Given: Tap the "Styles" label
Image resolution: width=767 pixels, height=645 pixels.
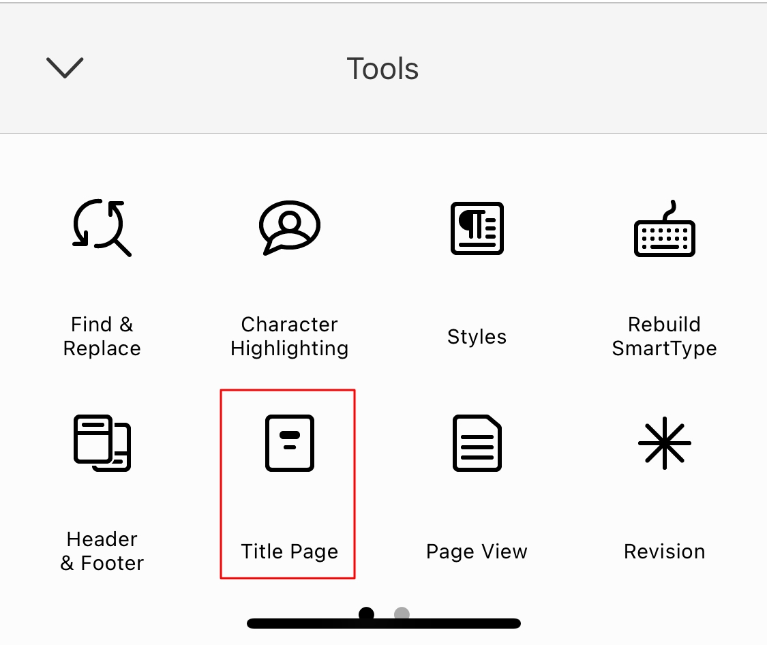Looking at the screenshot, I should 477,337.
